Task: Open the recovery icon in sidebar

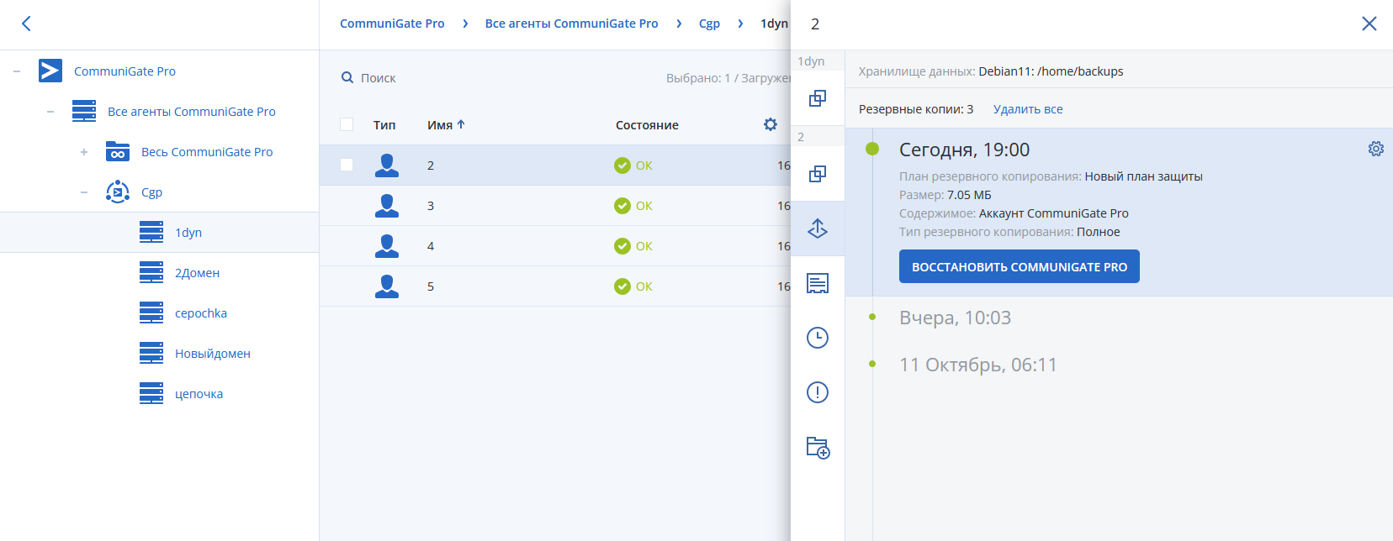Action: pos(818,228)
